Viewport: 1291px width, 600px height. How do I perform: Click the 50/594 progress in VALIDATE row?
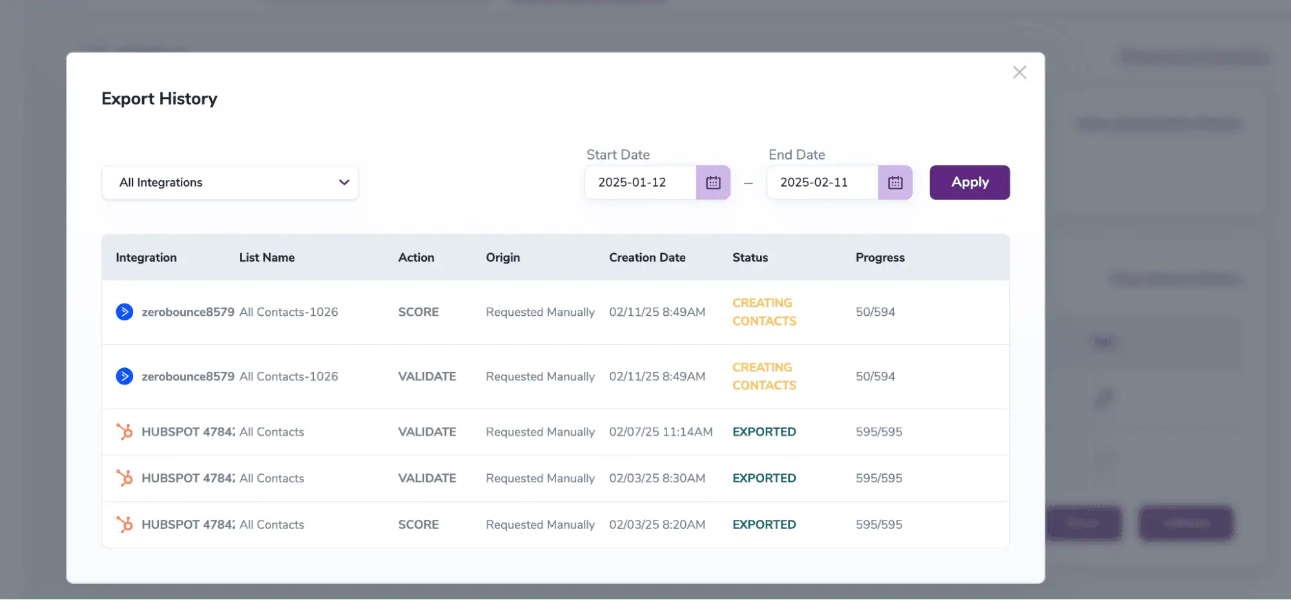[875, 377]
